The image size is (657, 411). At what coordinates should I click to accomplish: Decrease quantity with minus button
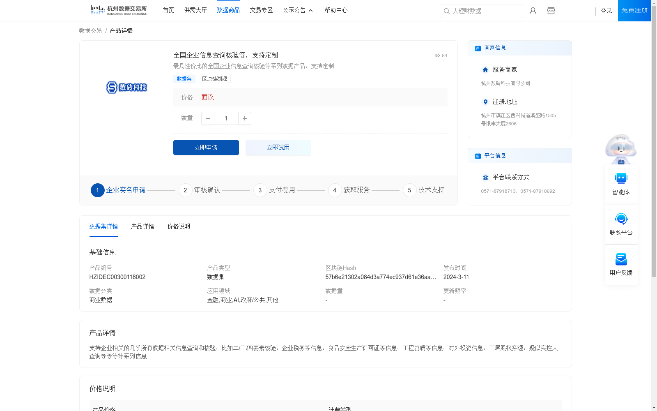pyautogui.click(x=208, y=118)
